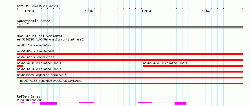Select the red nsv578615 variant bar
251x106 pixels.
tap(130, 60)
